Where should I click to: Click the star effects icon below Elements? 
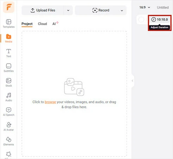point(8,154)
